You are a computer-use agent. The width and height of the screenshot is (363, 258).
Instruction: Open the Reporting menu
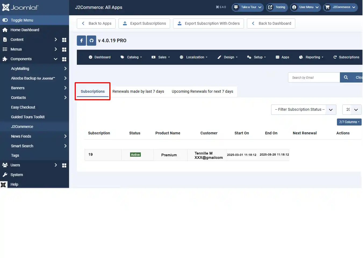click(311, 57)
